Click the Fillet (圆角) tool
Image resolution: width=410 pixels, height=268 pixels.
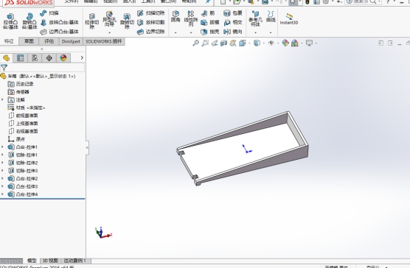176,17
